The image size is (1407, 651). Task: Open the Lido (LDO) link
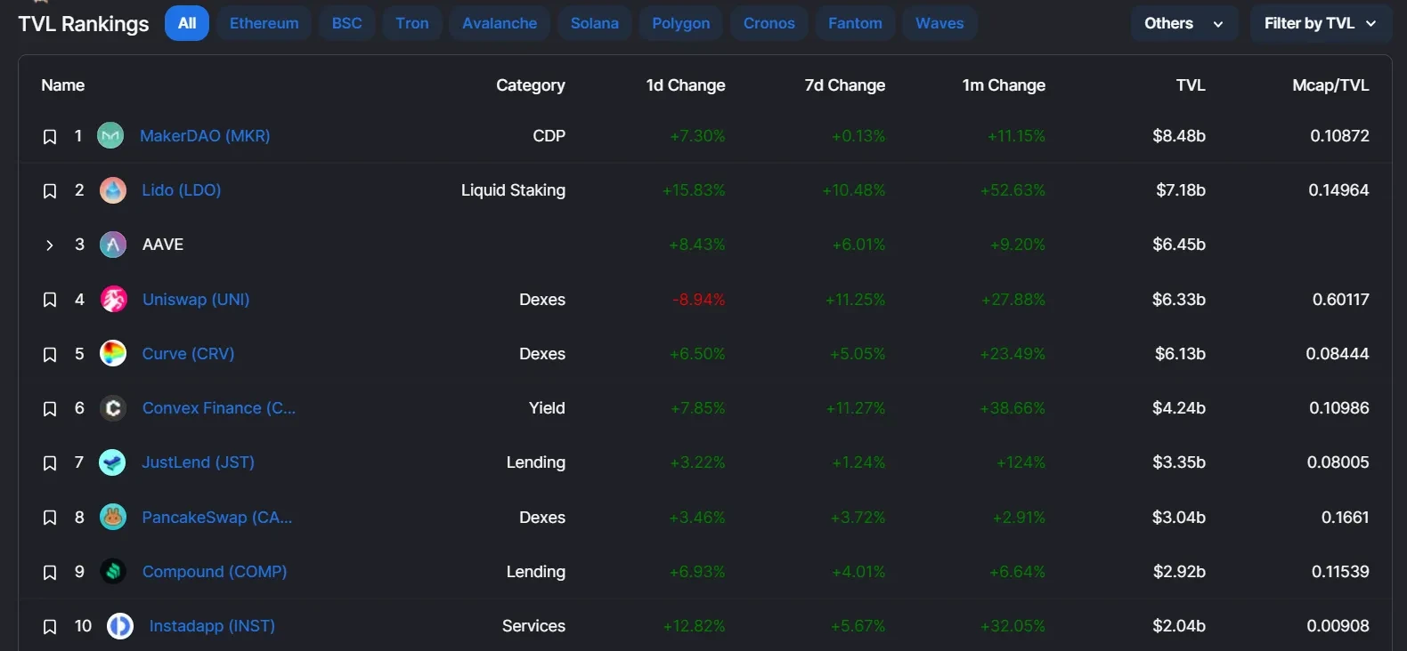tap(182, 190)
